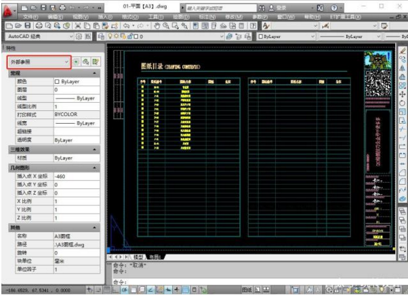Select the Mirror tool in right toolbar
Image resolution: width=408 pixels, height=295 pixels.
coord(403,68)
